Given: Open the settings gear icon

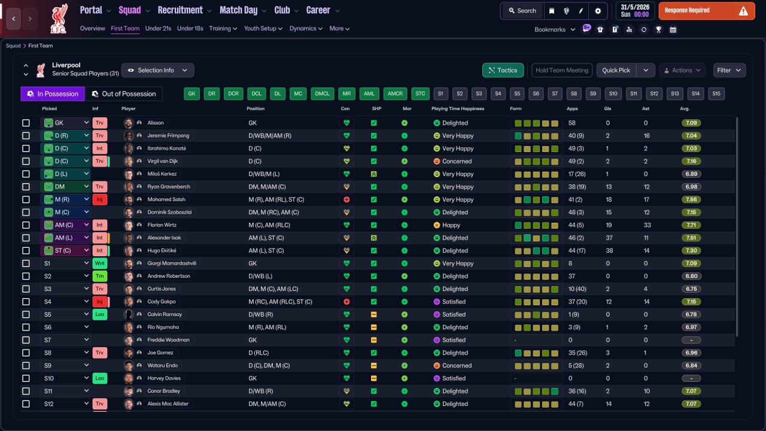Looking at the screenshot, I should click(x=598, y=11).
